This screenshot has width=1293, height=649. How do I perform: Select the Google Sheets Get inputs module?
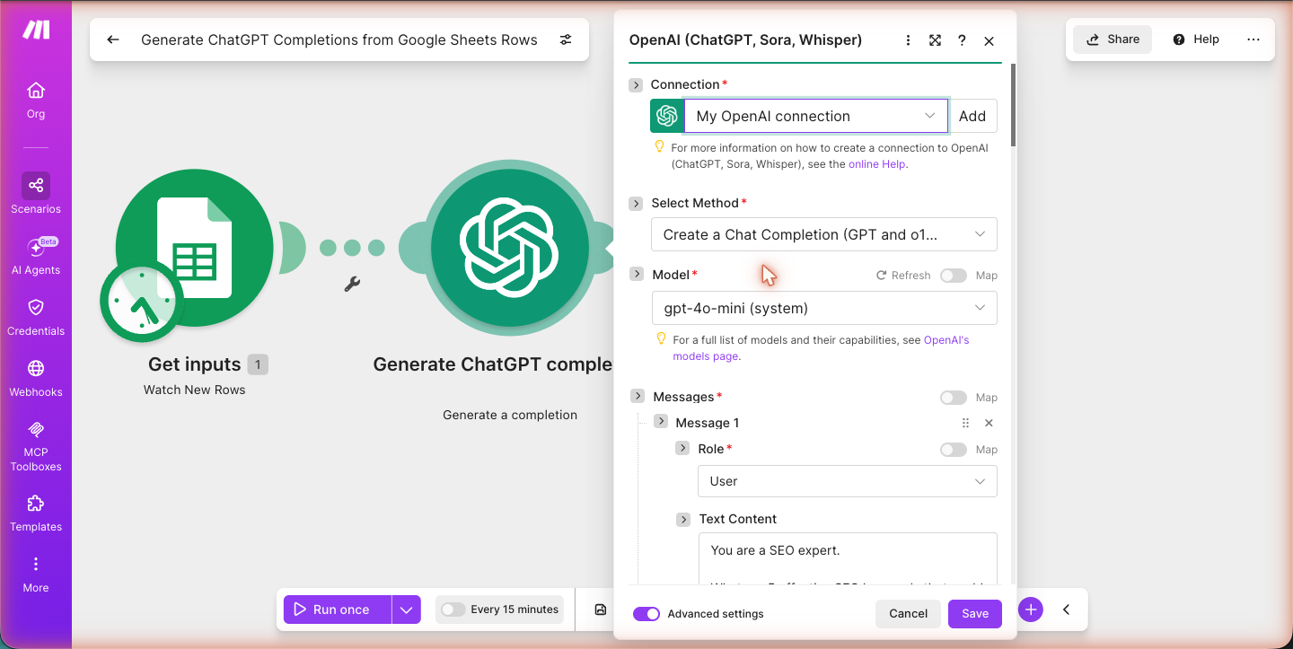(x=194, y=248)
